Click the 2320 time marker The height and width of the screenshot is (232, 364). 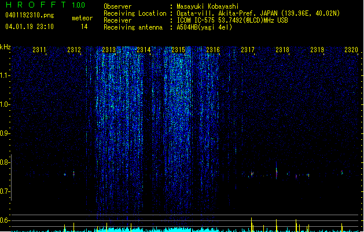coord(351,50)
